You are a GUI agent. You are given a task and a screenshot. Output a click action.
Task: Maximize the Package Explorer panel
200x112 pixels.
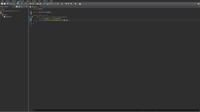click(27, 7)
